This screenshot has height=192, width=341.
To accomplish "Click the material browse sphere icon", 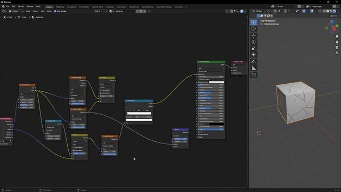I will click(111, 11).
